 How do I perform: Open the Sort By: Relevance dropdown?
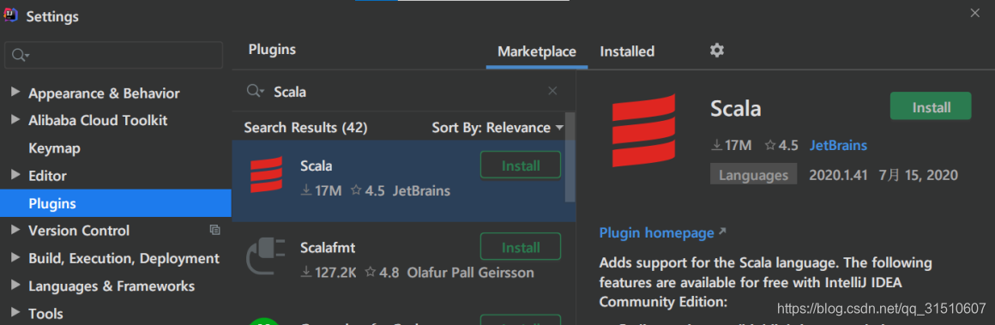[497, 128]
